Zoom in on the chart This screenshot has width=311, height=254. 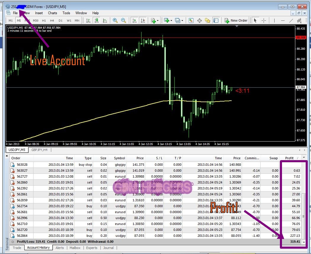click(115, 20)
